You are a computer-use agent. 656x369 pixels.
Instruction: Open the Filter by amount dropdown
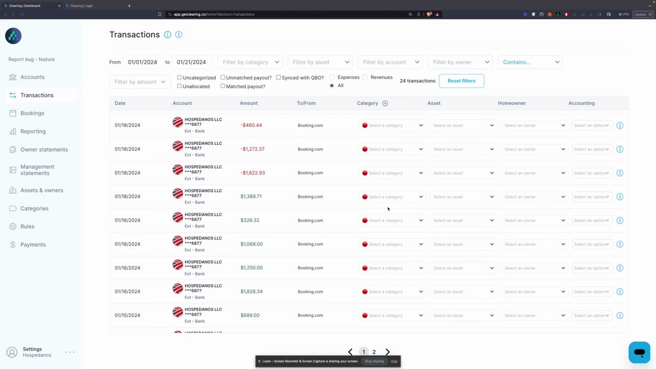[140, 82]
